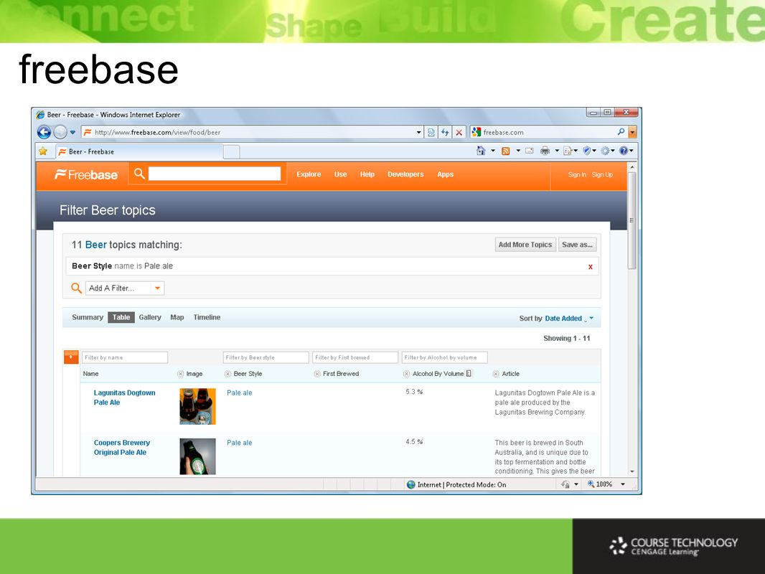Click the blue Beer topic link
Image resolution: width=765 pixels, height=574 pixels.
[96, 245]
